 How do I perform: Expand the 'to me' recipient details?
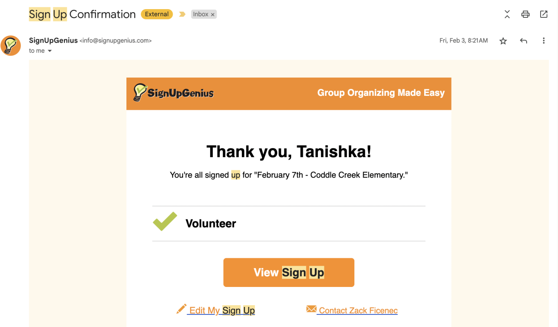(50, 51)
